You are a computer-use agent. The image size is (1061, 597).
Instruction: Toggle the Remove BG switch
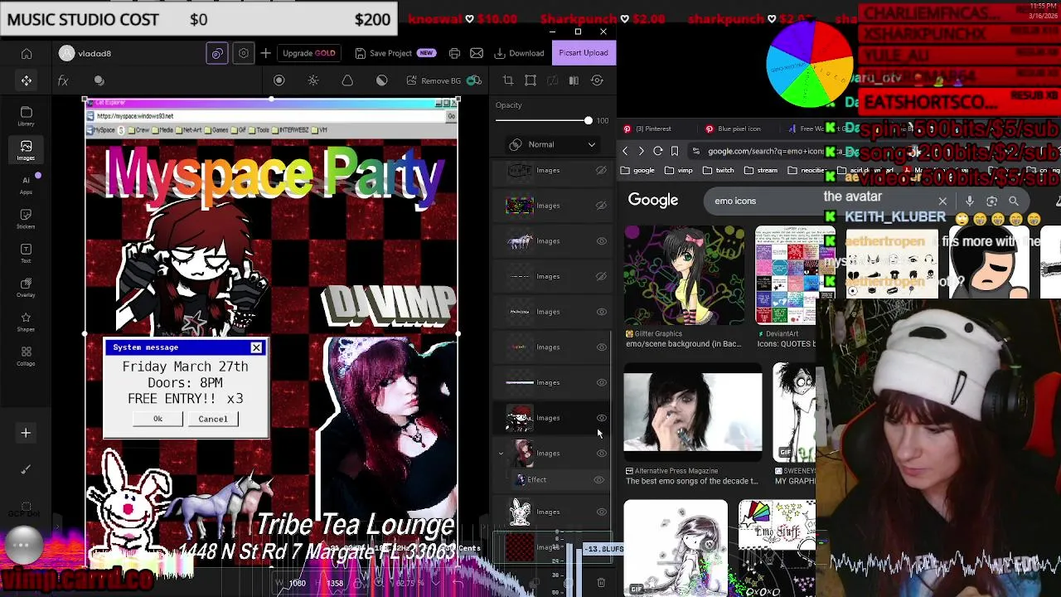[474, 80]
